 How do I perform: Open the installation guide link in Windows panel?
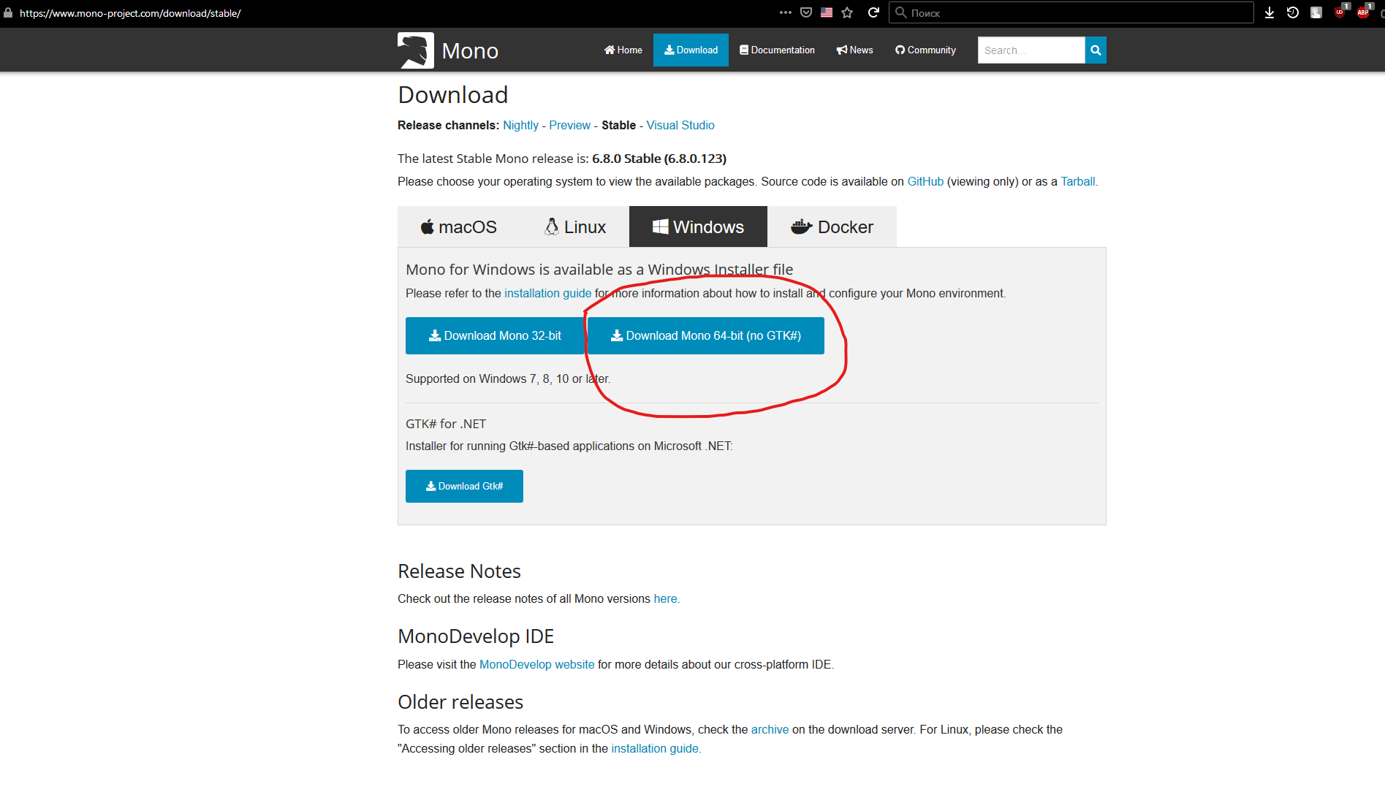pyautogui.click(x=547, y=293)
